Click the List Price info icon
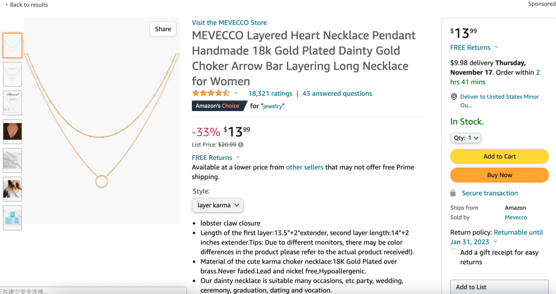This screenshot has width=556, height=294. tap(241, 145)
